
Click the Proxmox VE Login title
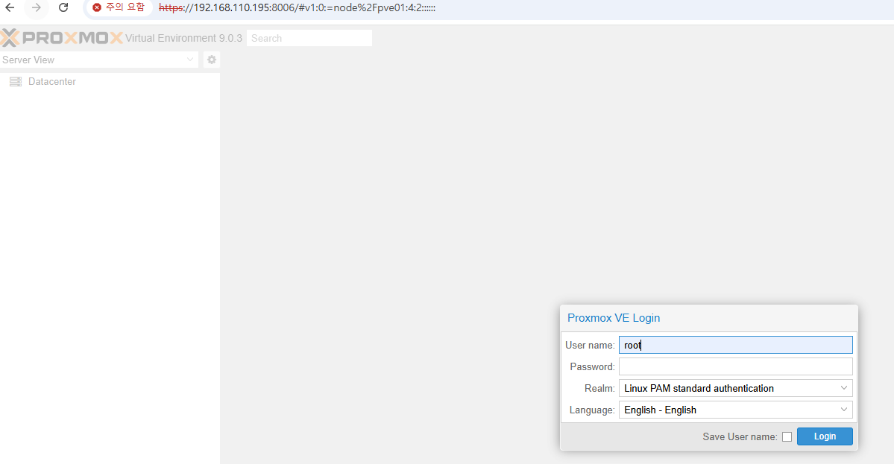[614, 318]
